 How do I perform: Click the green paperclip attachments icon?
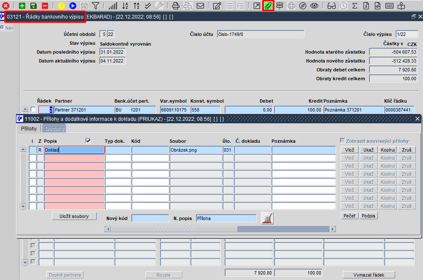click(x=268, y=5)
